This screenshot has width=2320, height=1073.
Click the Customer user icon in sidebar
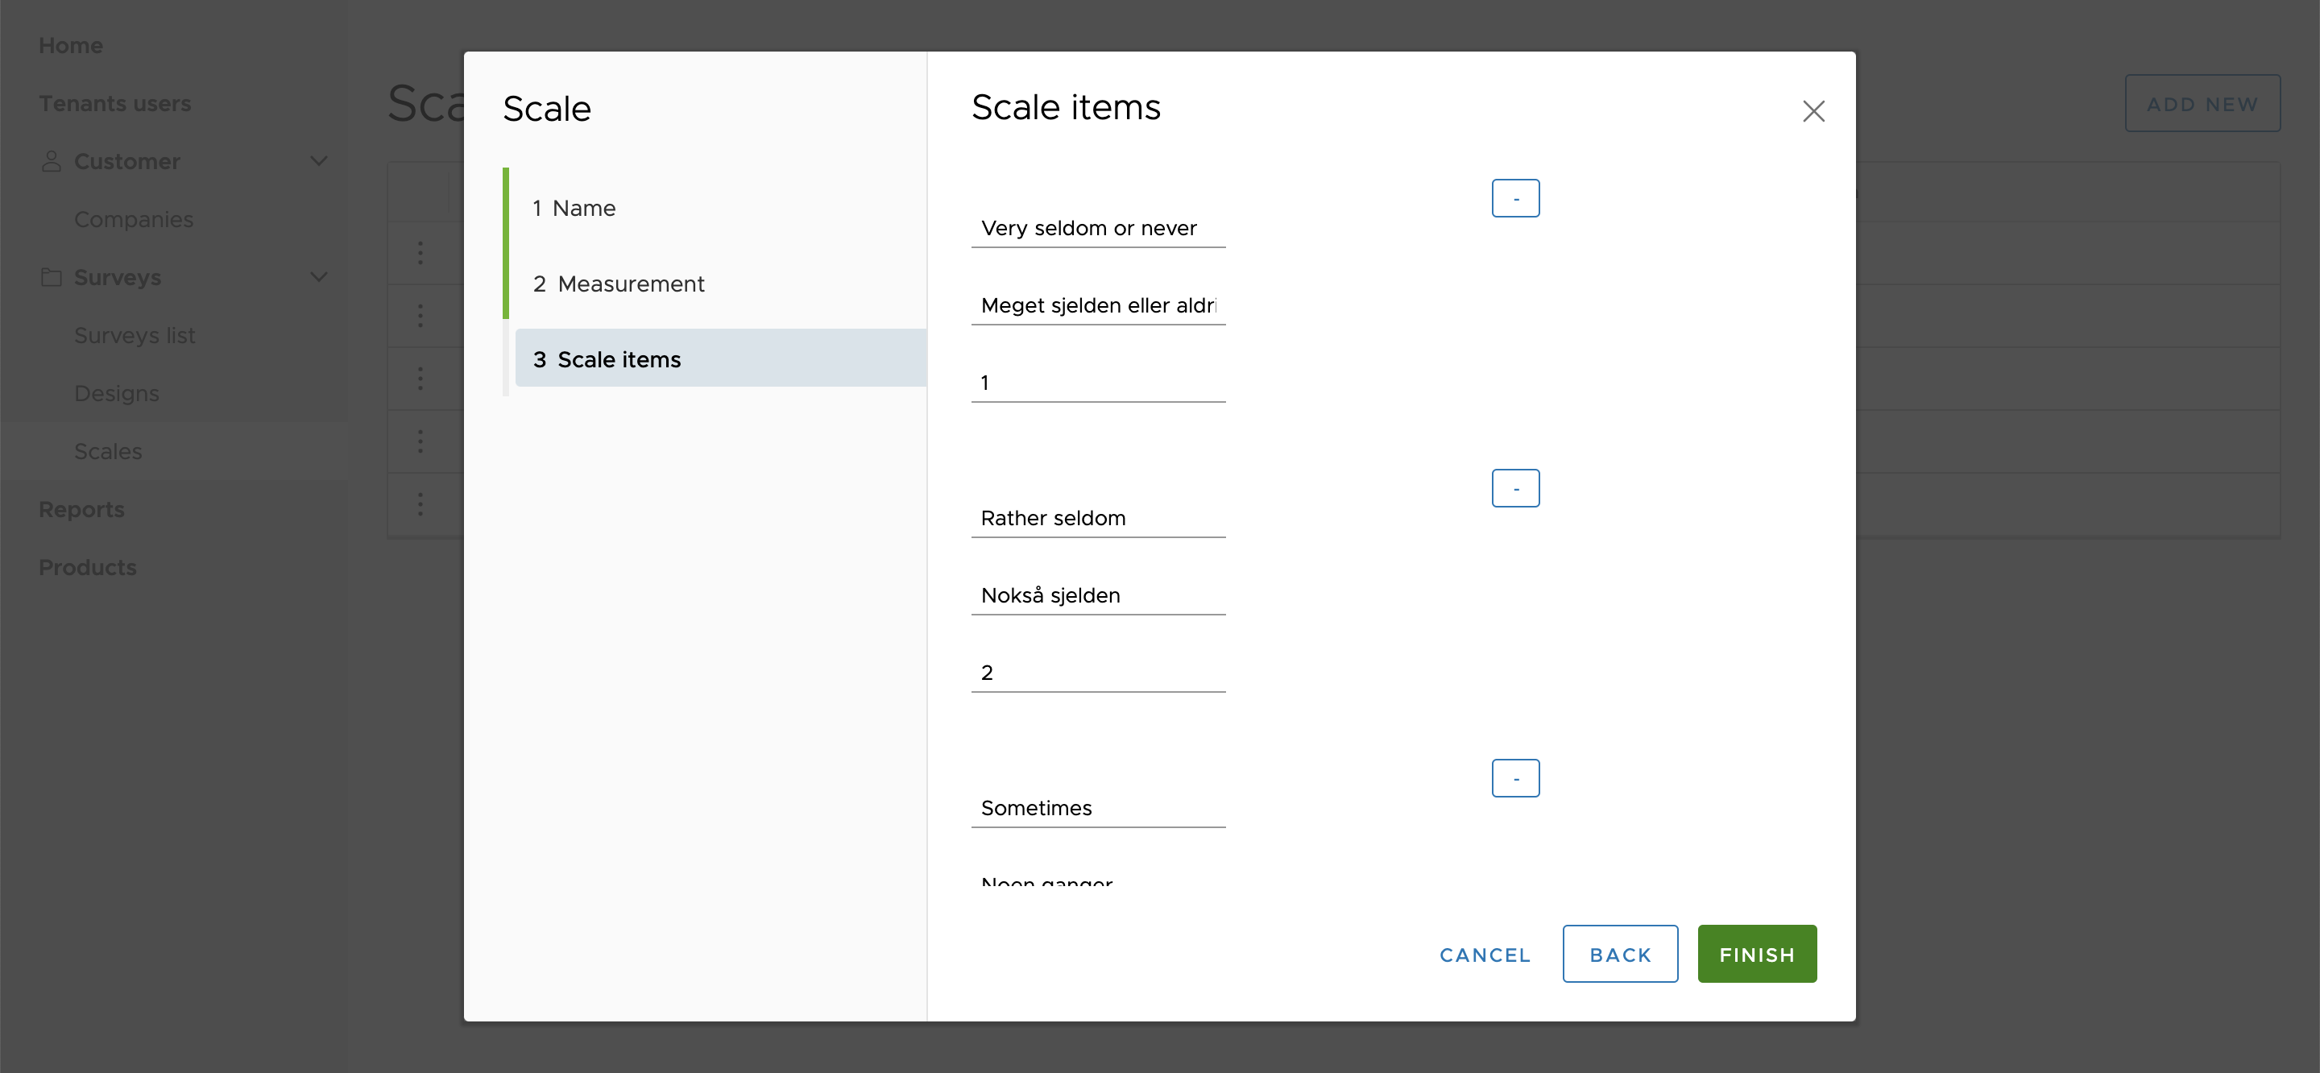(52, 161)
